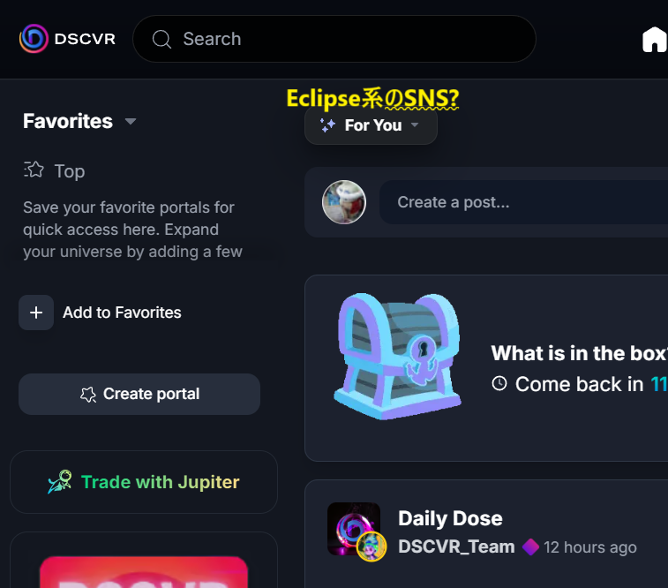The image size is (668, 588).
Task: Click the plus icon for favorites
Action: click(36, 313)
